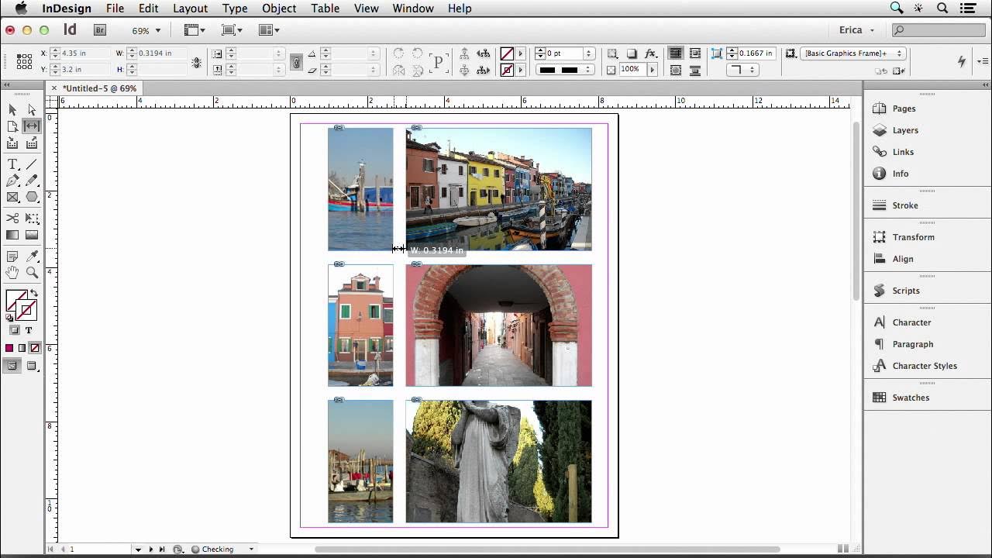Viewport: 992px width, 558px height.
Task: Select the Polygon tool
Action: 32,197
